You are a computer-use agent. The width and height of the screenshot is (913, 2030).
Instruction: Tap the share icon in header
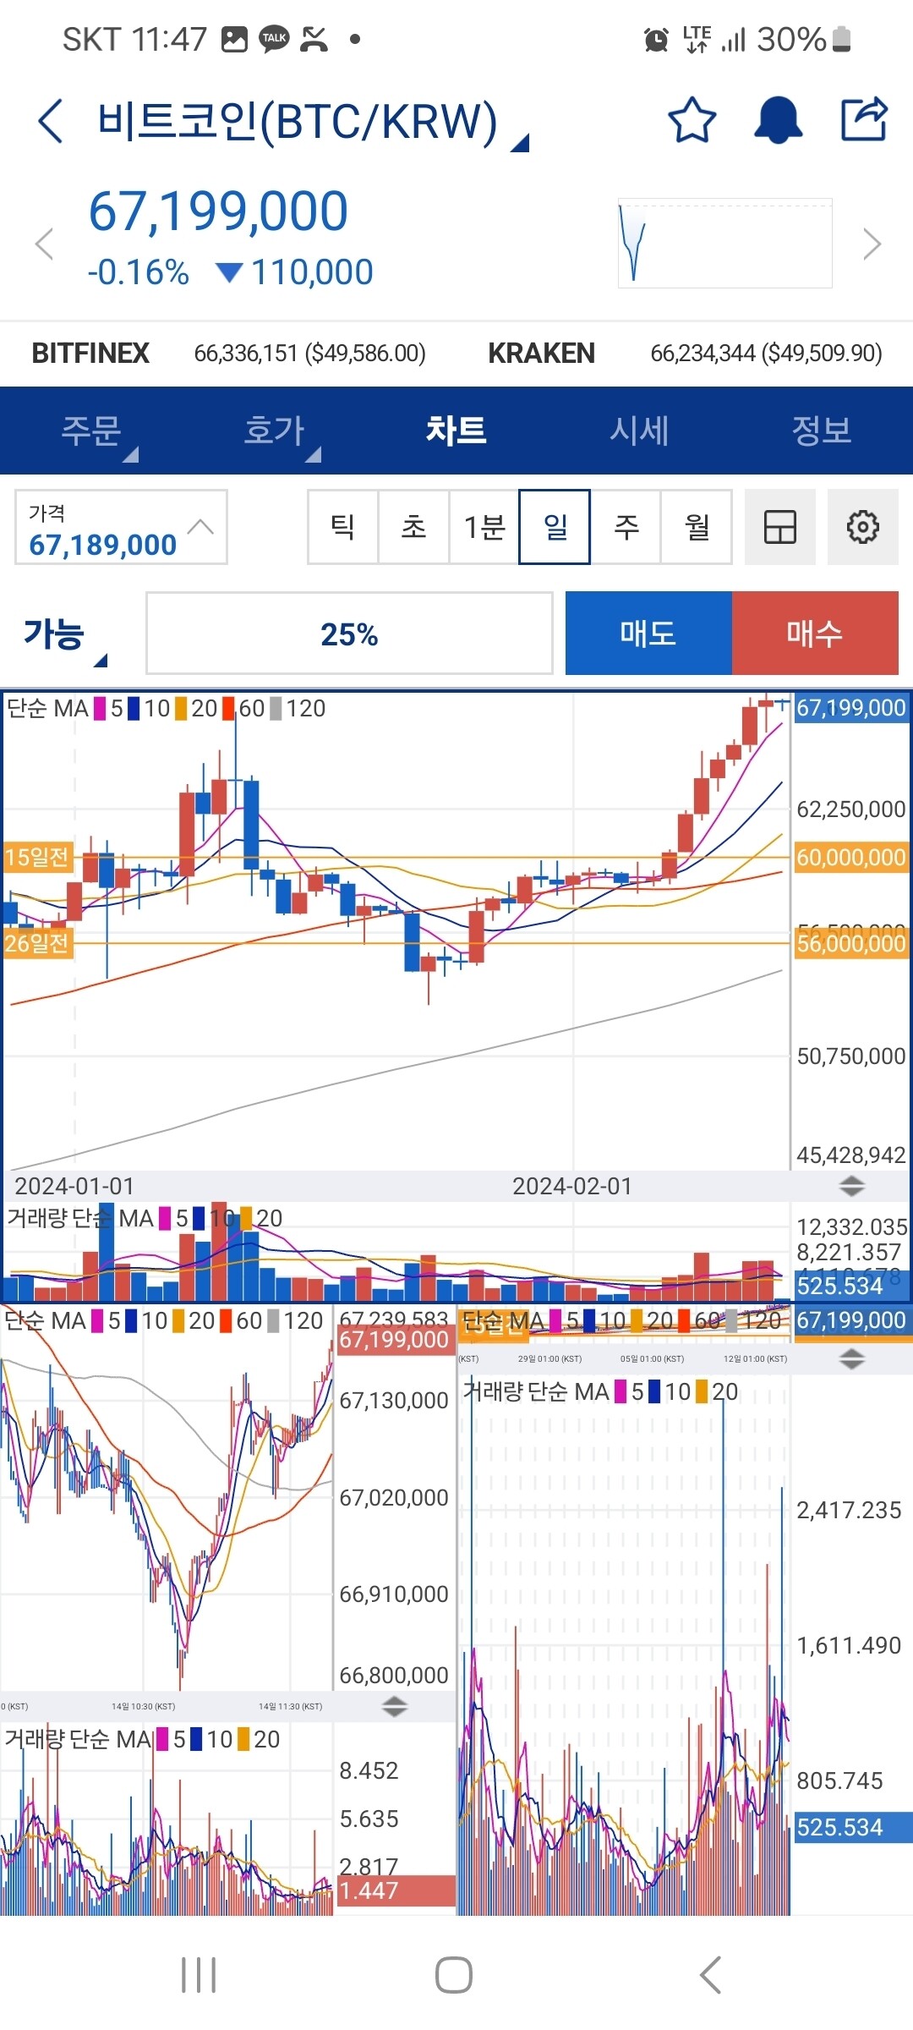tap(864, 119)
